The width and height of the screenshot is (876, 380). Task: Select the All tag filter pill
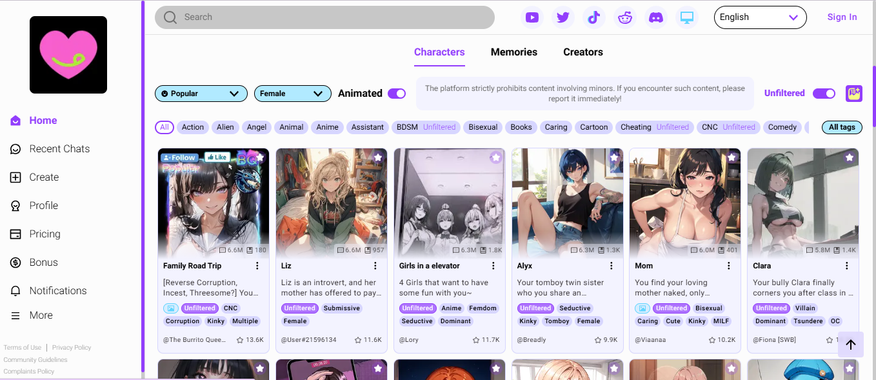164,127
